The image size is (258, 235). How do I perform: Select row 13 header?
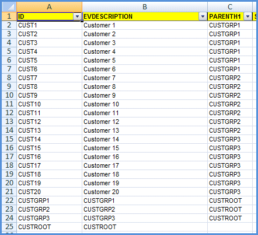(x=9, y=122)
